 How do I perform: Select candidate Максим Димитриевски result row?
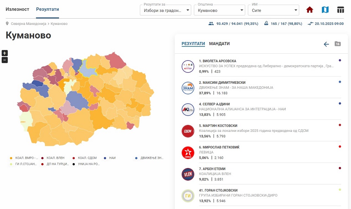pyautogui.click(x=260, y=88)
